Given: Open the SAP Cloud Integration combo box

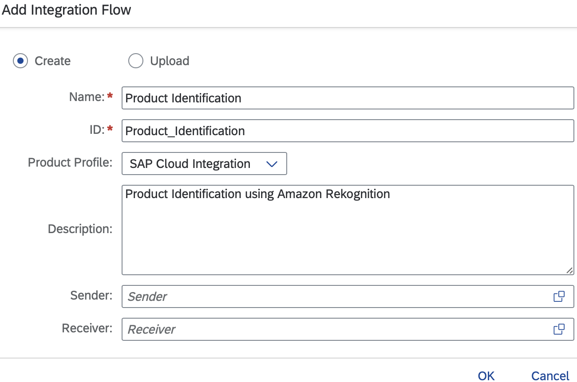Looking at the screenshot, I should coord(191,164).
